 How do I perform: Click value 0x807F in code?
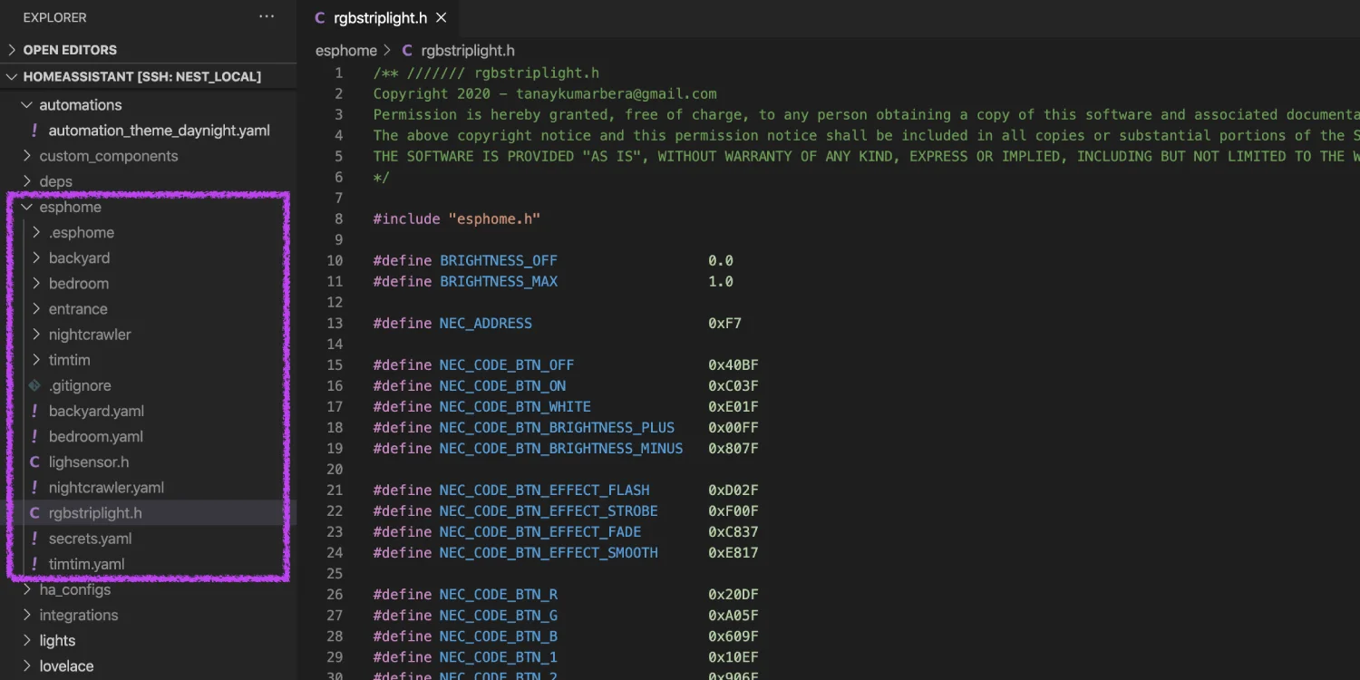pos(733,448)
